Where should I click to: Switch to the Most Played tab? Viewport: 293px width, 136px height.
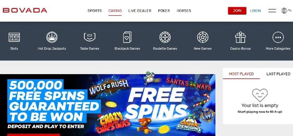click(x=241, y=74)
